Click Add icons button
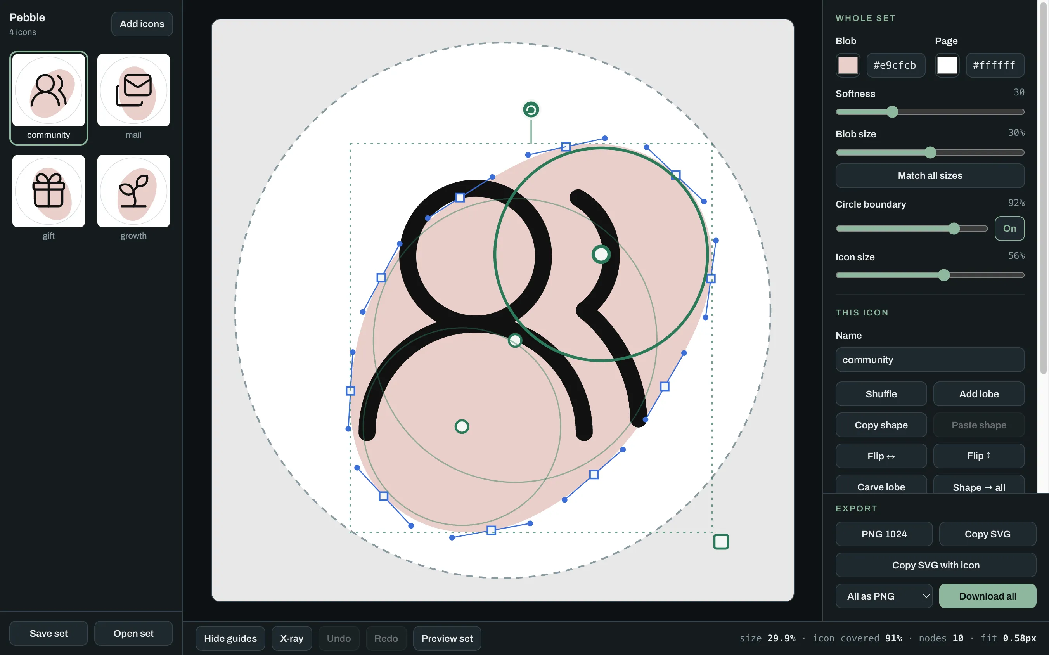 (142, 24)
